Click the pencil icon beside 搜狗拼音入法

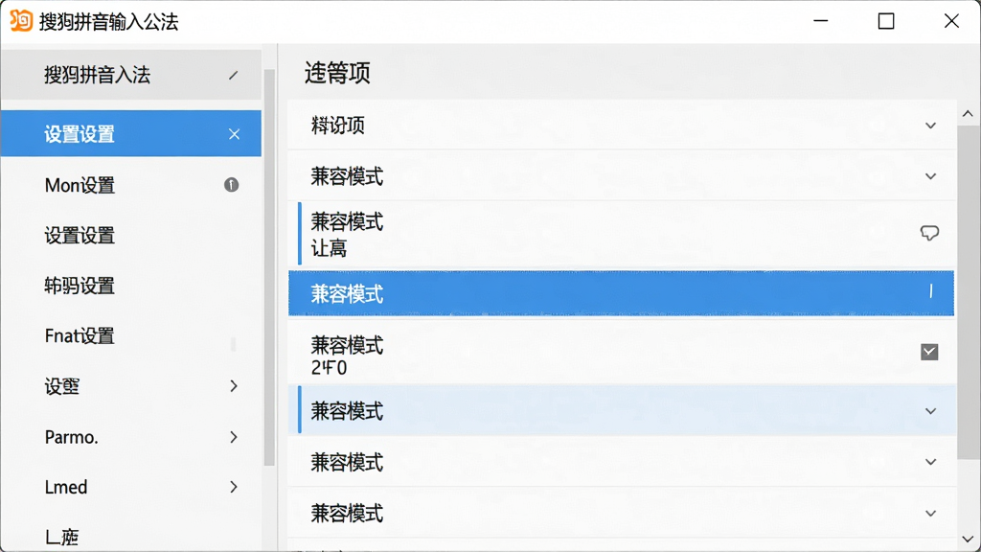click(234, 75)
